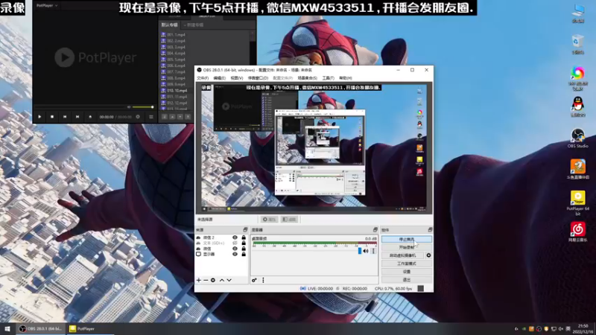Viewport: 596px width, 335px height.
Task: Select the default album tab in PotPlayer playlist
Action: [169, 25]
